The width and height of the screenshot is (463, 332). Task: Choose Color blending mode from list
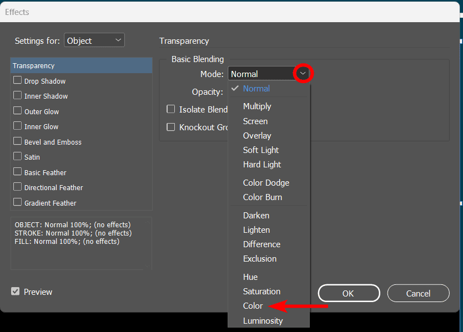click(x=253, y=306)
